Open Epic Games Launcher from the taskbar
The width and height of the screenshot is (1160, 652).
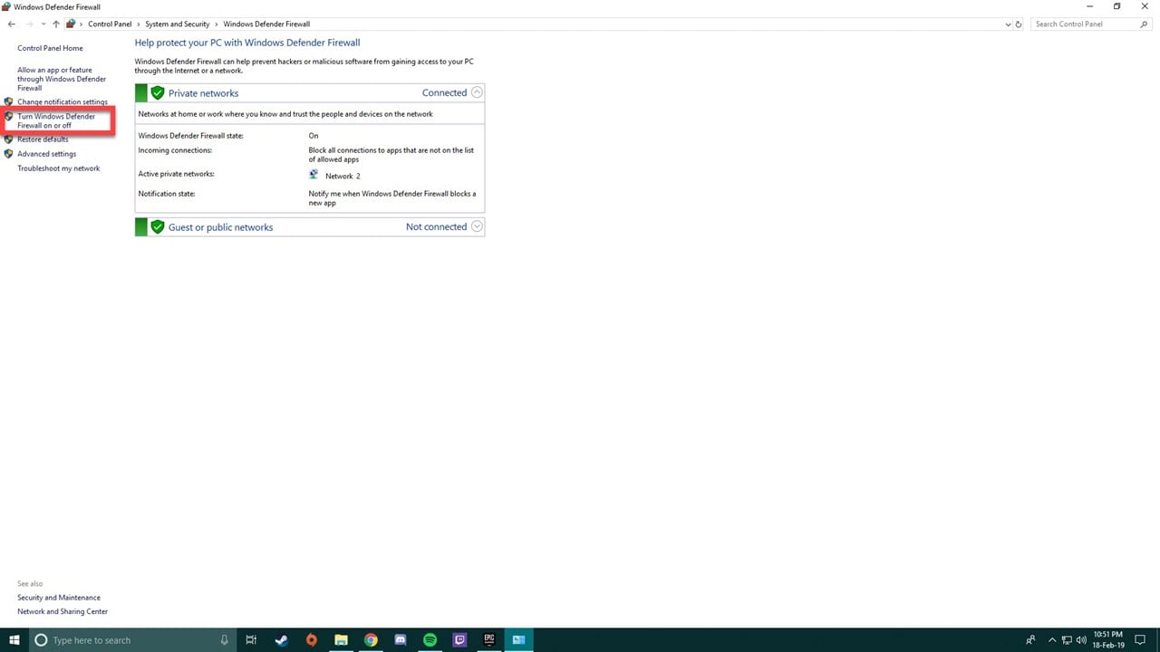(489, 639)
